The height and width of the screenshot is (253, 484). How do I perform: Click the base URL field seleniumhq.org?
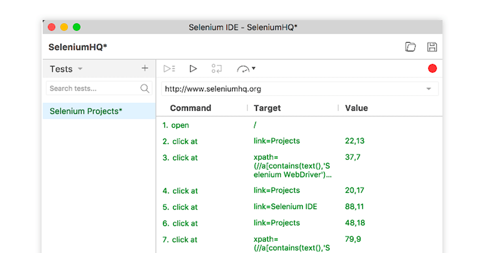[x=300, y=89]
